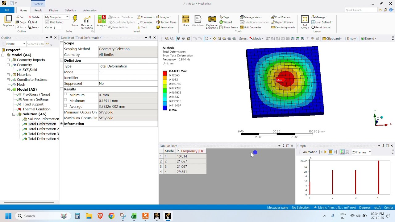The image size is (395, 222).
Task: Insert an Annotation
Action: click(x=165, y=27)
